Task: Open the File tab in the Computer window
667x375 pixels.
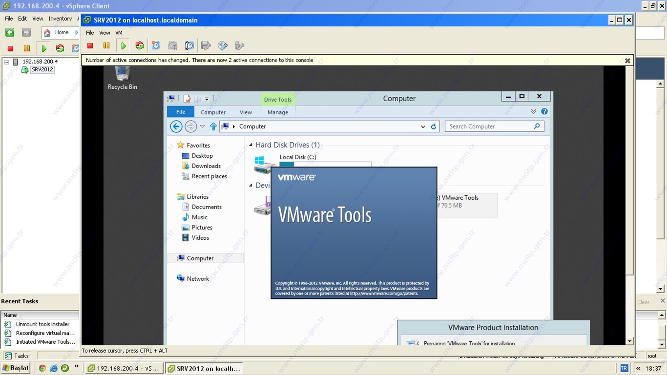Action: 180,112
